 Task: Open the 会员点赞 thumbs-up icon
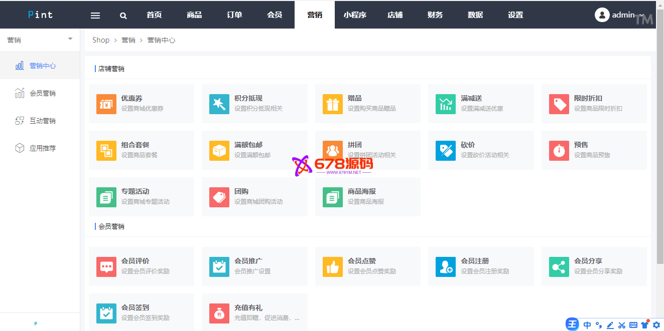[x=332, y=267]
